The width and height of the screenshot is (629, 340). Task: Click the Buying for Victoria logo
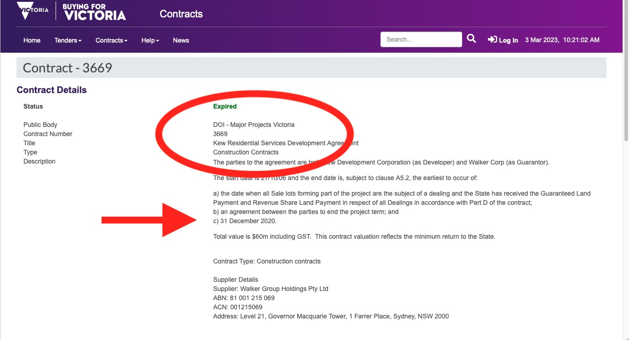pyautogui.click(x=94, y=12)
